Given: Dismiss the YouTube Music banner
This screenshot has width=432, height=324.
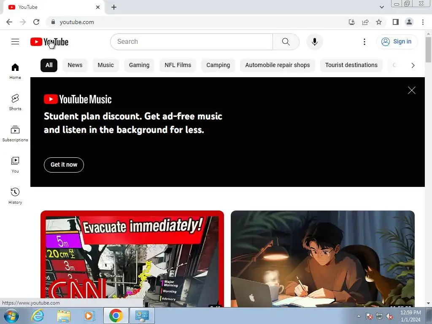Looking at the screenshot, I should (x=412, y=90).
